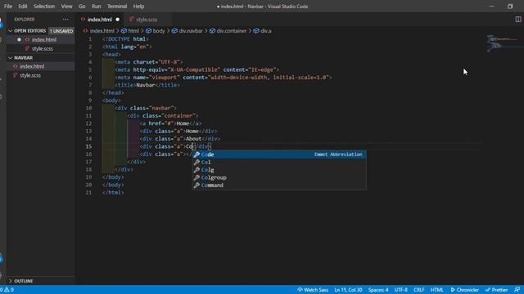Image resolution: width=524 pixels, height=294 pixels.
Task: Click line number 10 in the gutter
Action: click(x=88, y=108)
